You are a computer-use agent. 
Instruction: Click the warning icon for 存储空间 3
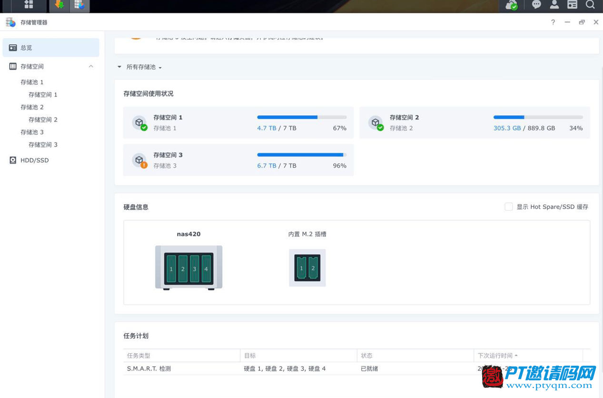tap(144, 165)
